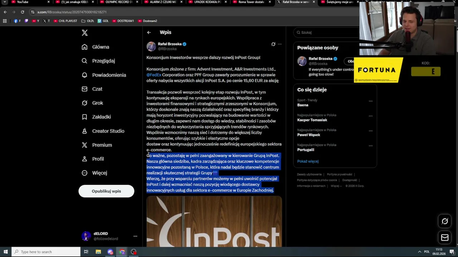The height and width of the screenshot is (257, 458).
Task: Click dELORD account avatar
Action: [x=86, y=236]
